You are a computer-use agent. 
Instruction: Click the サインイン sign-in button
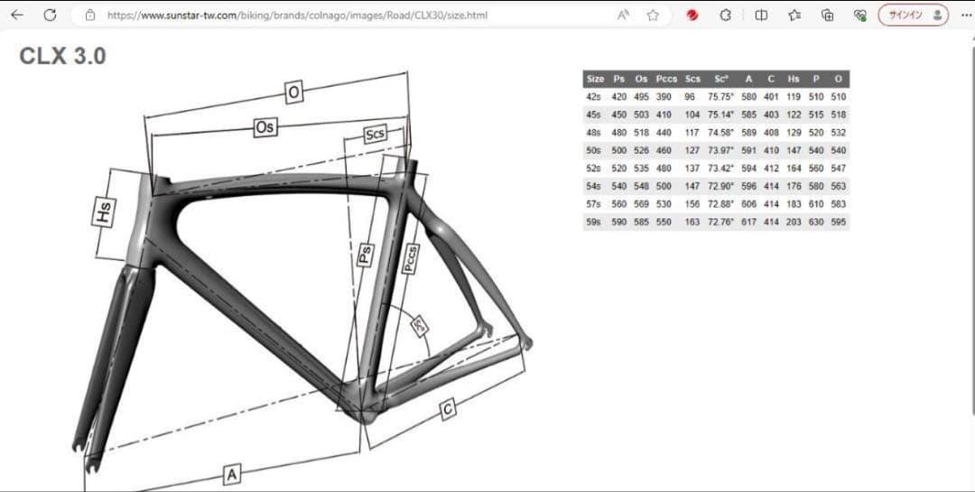tap(914, 15)
